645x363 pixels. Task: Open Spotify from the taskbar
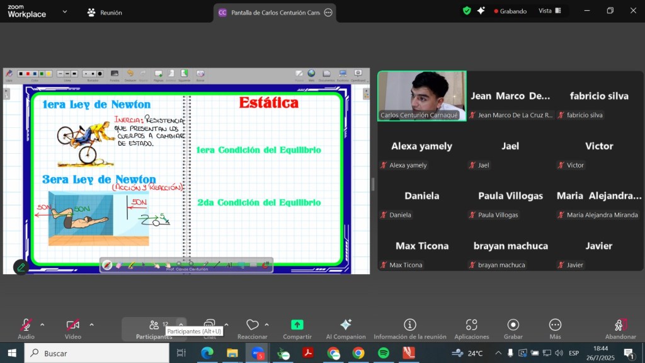pyautogui.click(x=384, y=353)
